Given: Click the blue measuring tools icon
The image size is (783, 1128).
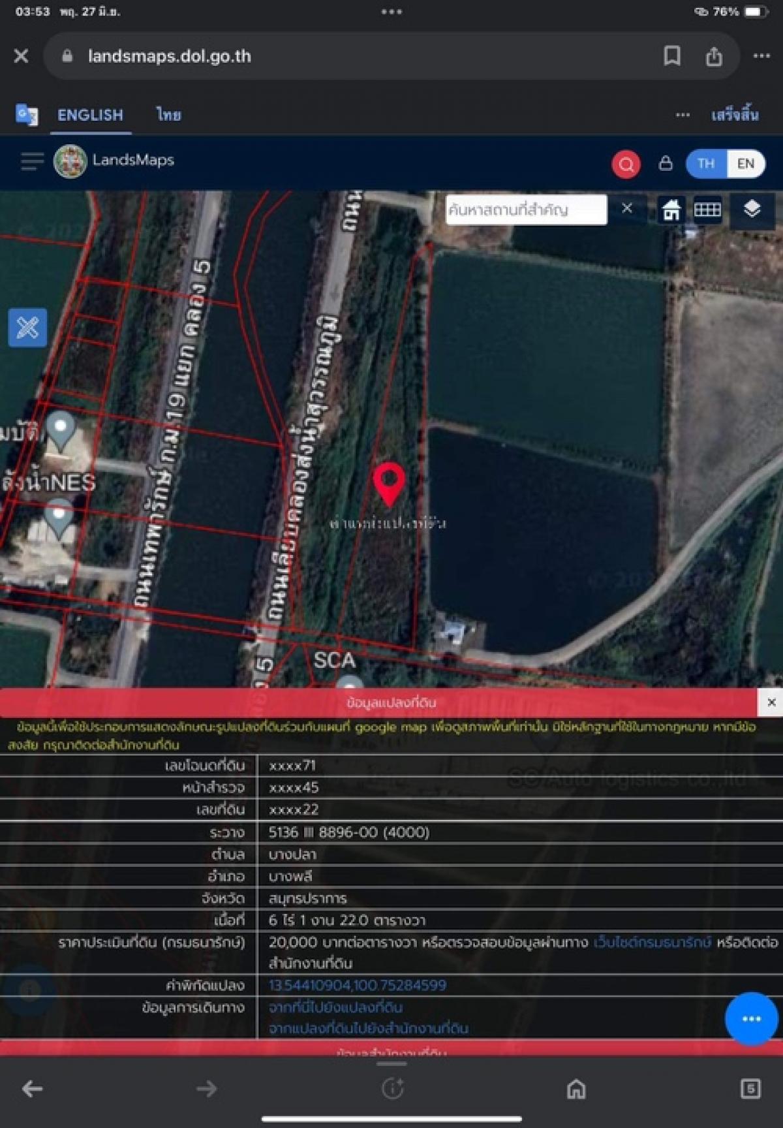Looking at the screenshot, I should (x=27, y=327).
